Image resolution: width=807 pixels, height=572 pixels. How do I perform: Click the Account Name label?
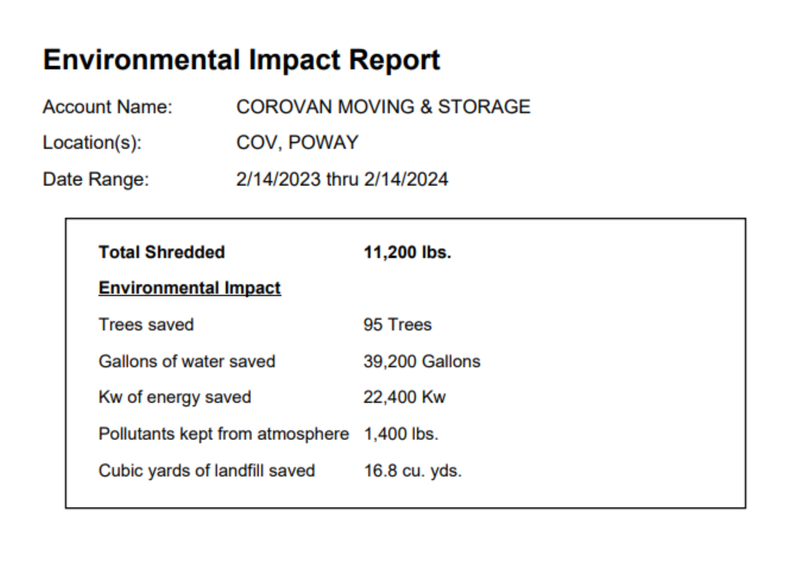(x=107, y=107)
